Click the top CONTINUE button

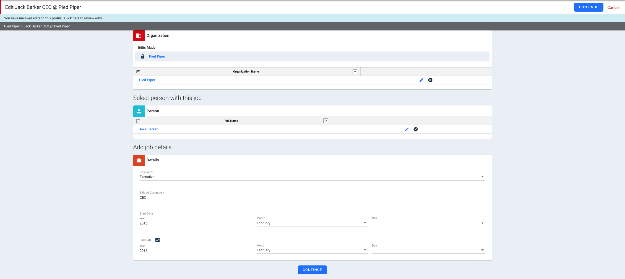589,7
